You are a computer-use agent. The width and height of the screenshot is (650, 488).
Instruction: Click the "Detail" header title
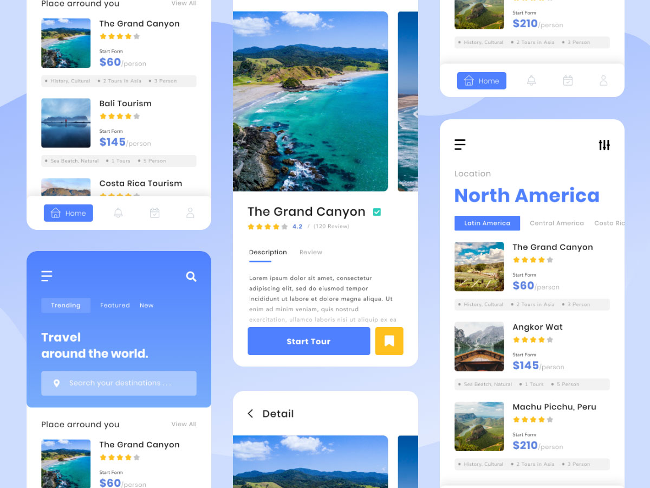[x=278, y=414]
